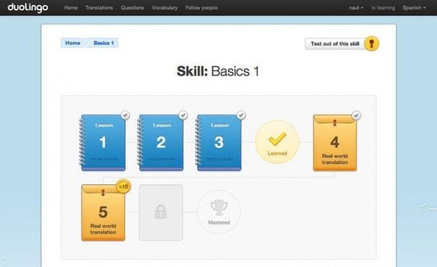Click the Learned checkmark badge
Viewport: 437px width, 267px height.
tap(277, 142)
